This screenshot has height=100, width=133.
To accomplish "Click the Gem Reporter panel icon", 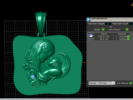I will 88,19.
